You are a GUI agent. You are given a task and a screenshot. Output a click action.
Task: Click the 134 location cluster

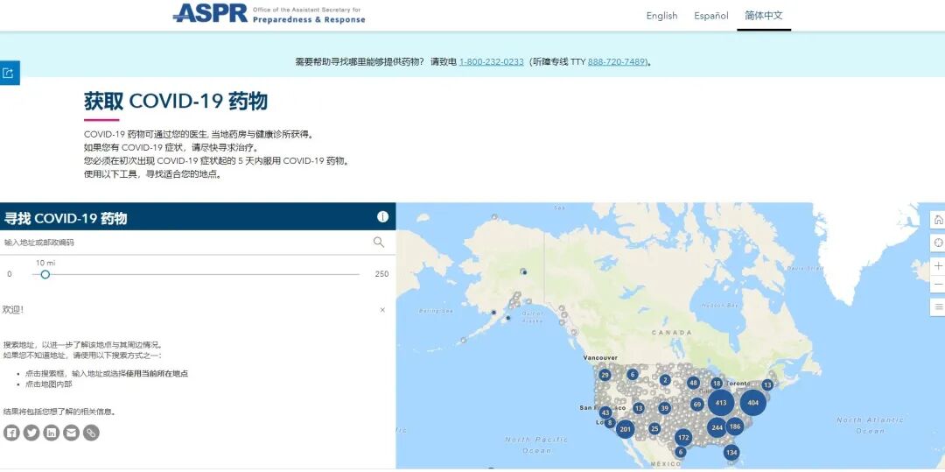731,452
